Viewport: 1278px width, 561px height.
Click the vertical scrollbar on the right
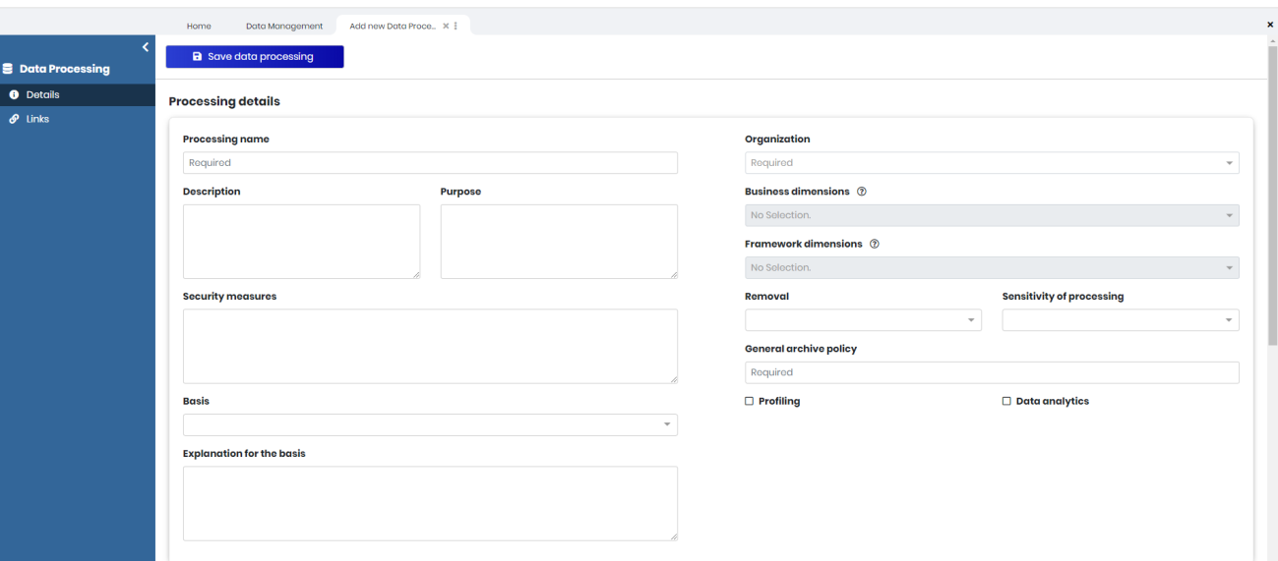pos(1272,196)
